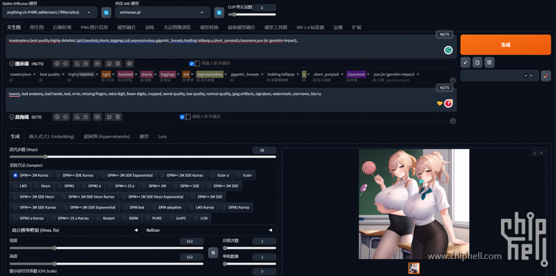Select the Euler a sampler

(220, 175)
